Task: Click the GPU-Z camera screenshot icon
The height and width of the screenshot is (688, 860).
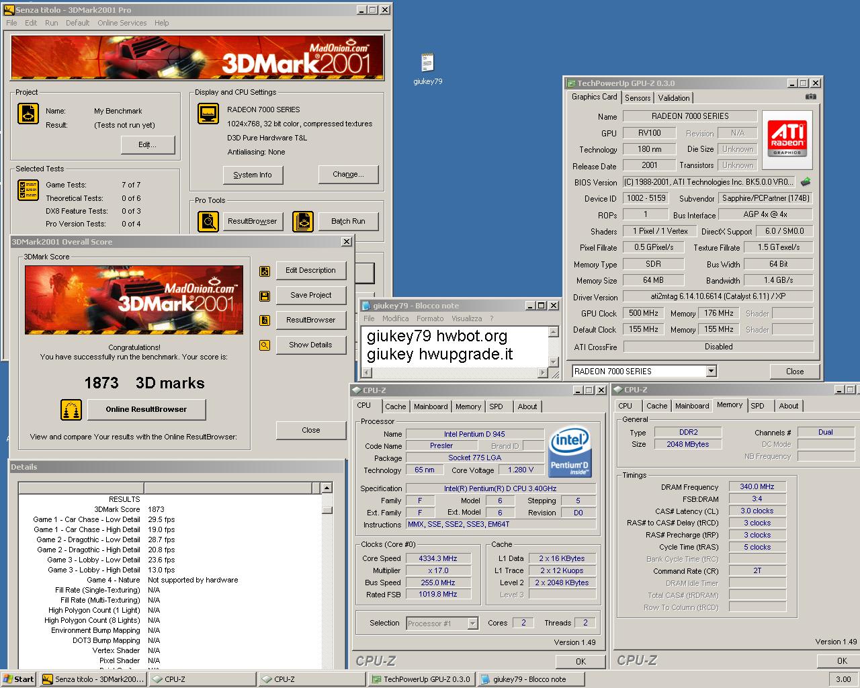Action: tap(811, 97)
